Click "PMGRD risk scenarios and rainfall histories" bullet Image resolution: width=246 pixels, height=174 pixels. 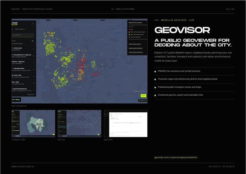(x=179, y=71)
